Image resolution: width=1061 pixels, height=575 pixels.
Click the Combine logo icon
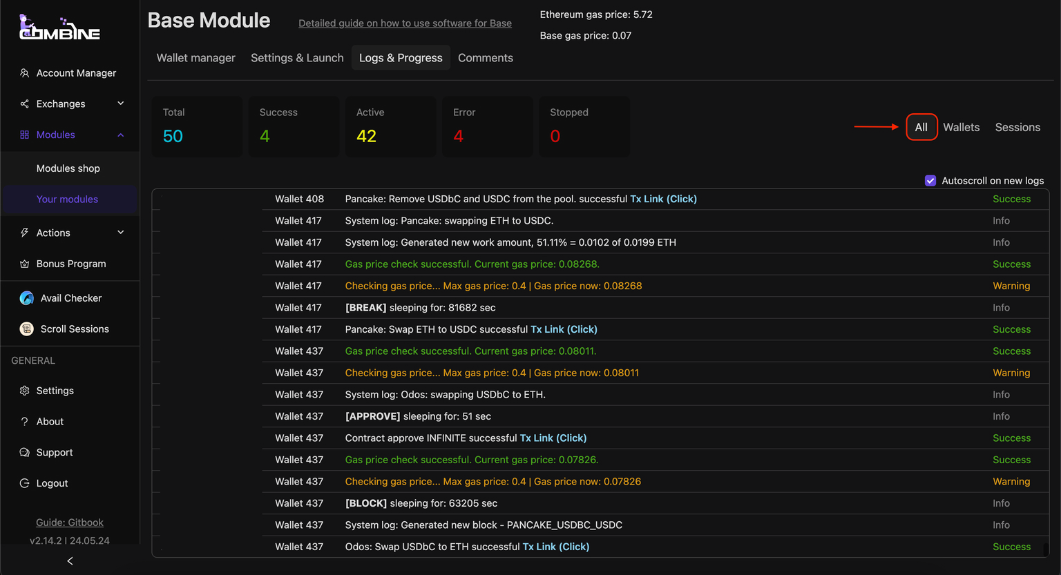(x=59, y=28)
